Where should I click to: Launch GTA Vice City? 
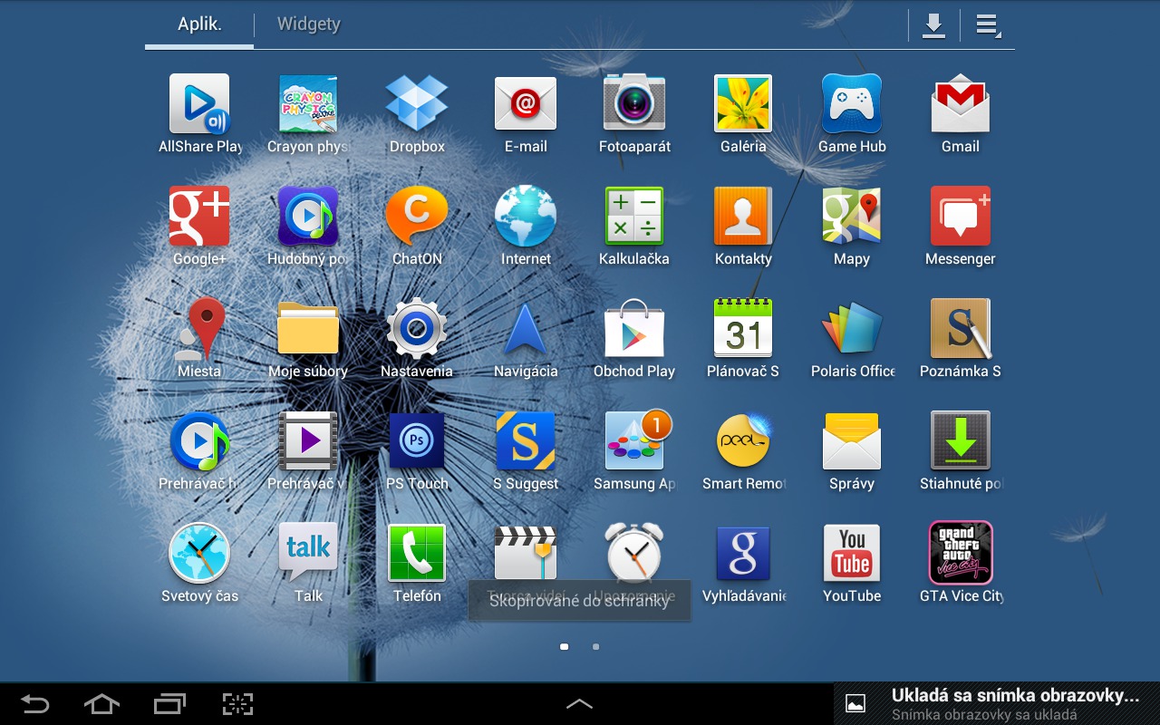point(960,553)
